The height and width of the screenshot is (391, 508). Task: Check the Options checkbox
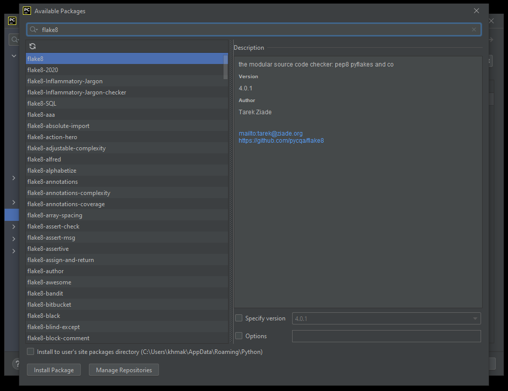click(238, 336)
